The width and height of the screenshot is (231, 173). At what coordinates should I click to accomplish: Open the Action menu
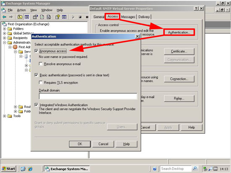pos(21,10)
